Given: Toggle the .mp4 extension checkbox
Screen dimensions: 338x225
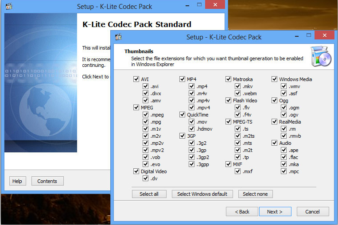Looking at the screenshot, I should tap(192, 86).
